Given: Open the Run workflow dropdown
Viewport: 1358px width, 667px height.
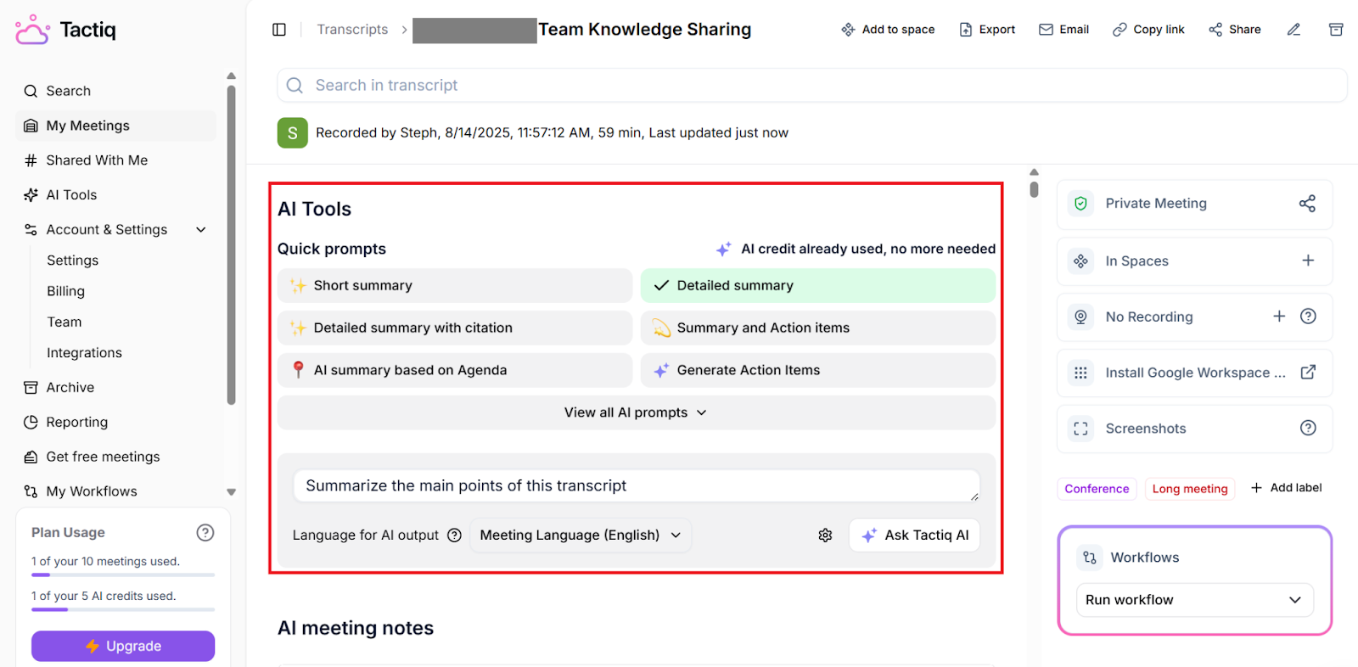Looking at the screenshot, I should [x=1195, y=600].
